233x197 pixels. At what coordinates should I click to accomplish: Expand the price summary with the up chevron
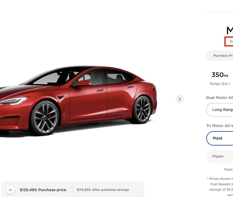pyautogui.click(x=10, y=190)
